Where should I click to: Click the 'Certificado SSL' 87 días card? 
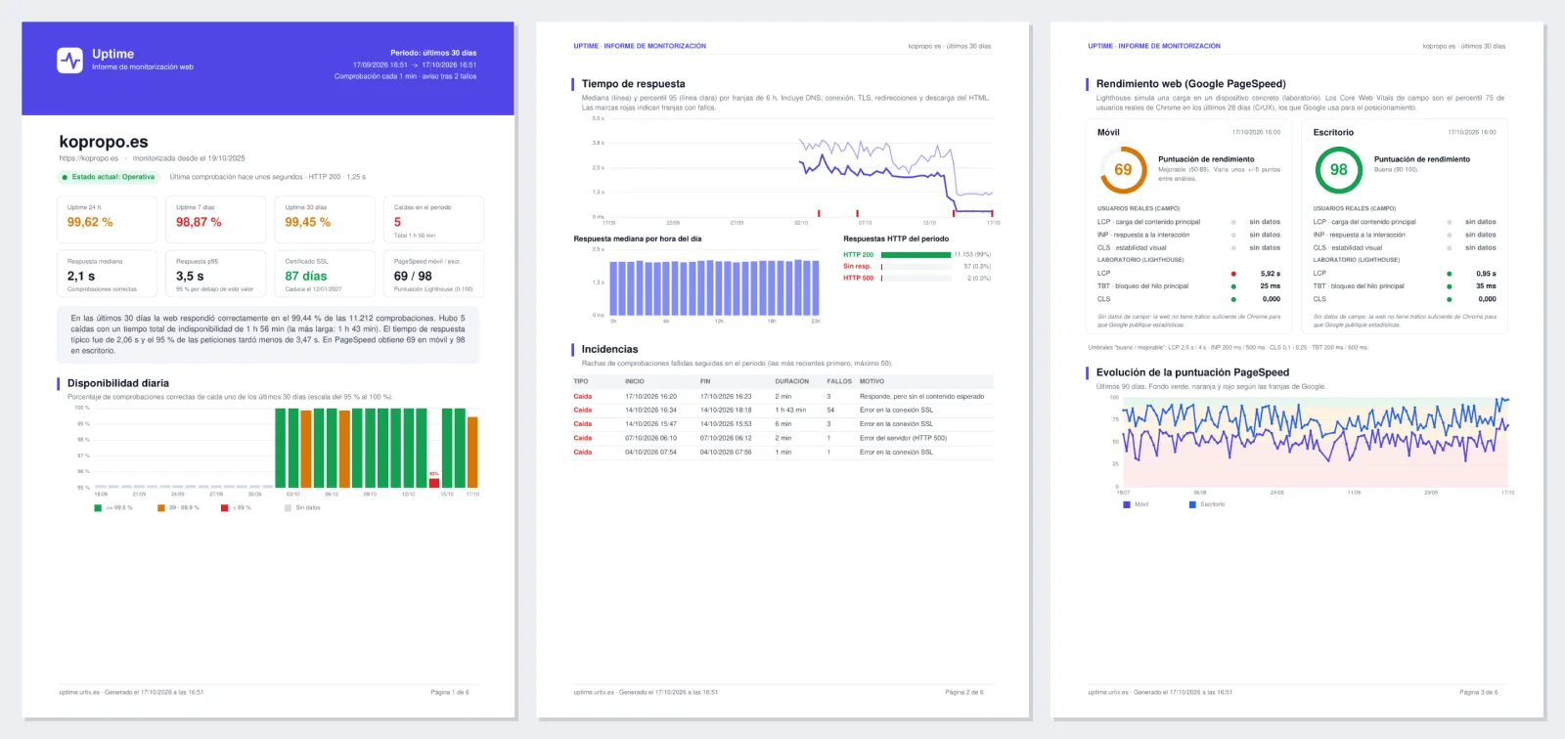pyautogui.click(x=325, y=274)
